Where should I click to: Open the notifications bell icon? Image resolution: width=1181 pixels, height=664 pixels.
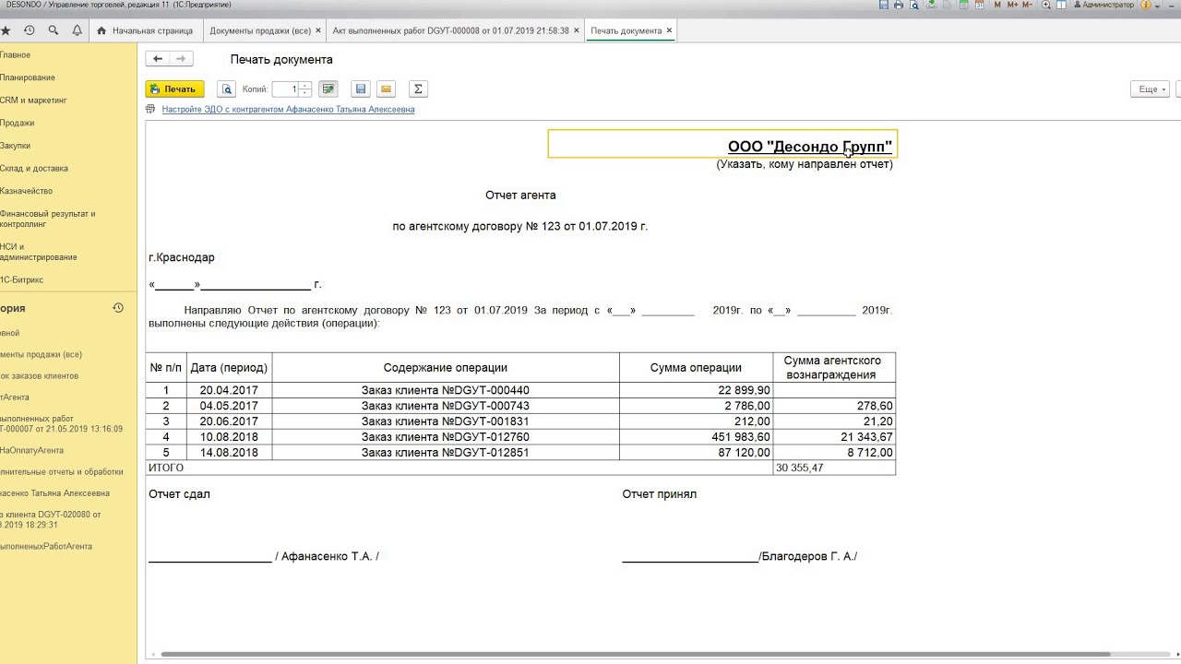click(78, 30)
